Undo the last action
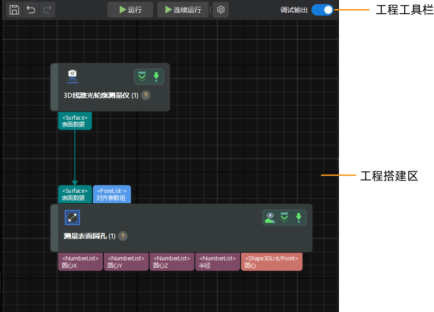Image resolution: width=434 pixels, height=312 pixels. tap(31, 10)
